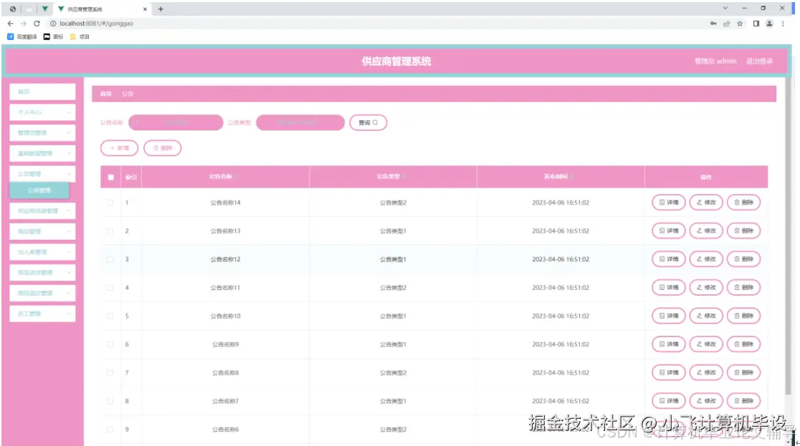The image size is (800, 446).
Task: Click the page vertical scrollbar
Action: point(789,235)
